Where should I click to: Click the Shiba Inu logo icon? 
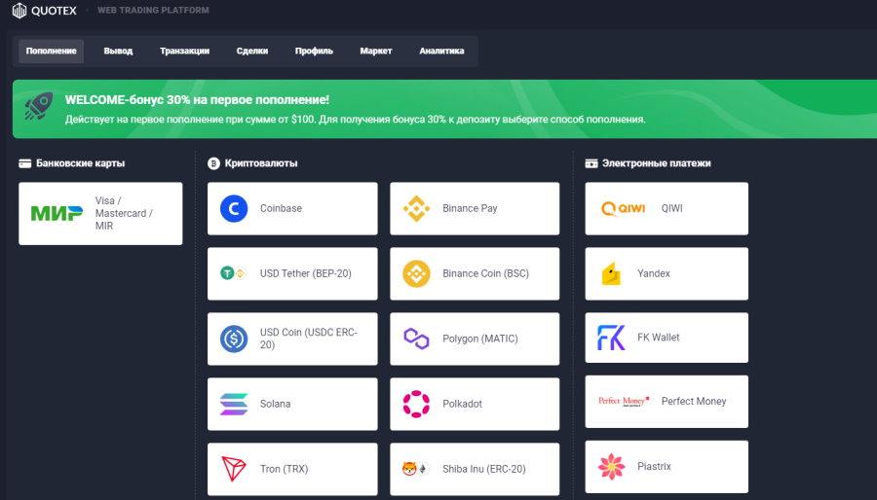[x=414, y=469]
